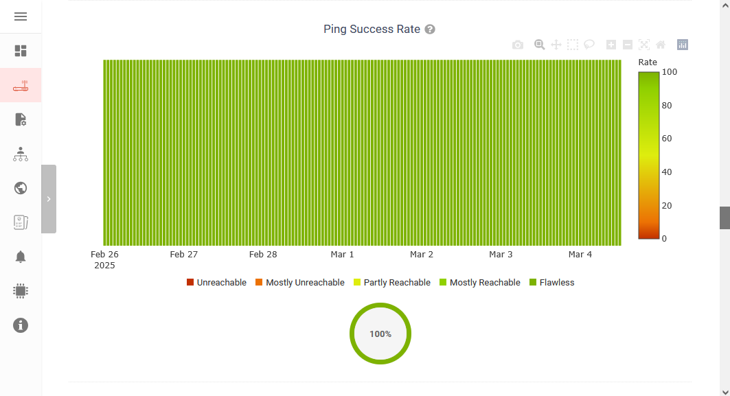Screen dimensions: 730x396
Task: Click the Rate color scale bar
Action: coord(648,155)
